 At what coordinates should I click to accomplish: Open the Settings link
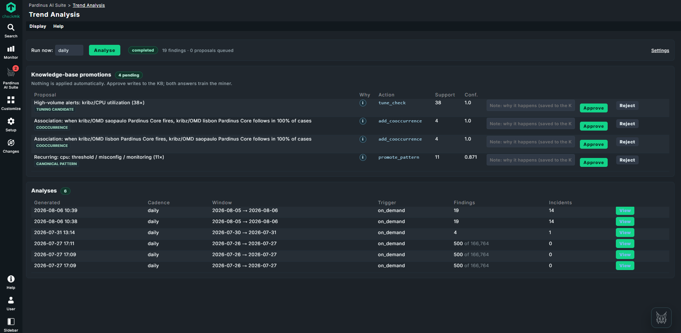[660, 51]
